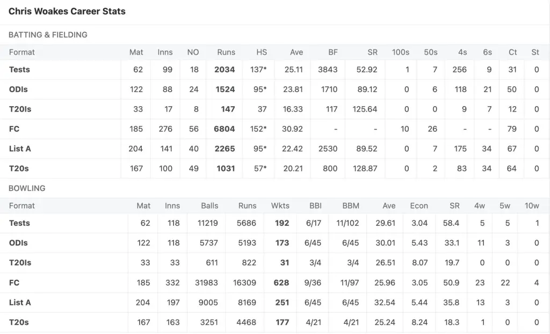Select the Tests row label under batting
Image resolution: width=550 pixels, height=334 pixels.
19,70
